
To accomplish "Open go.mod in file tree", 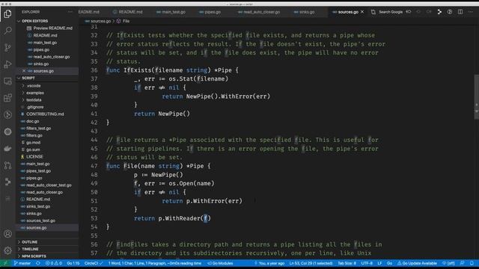I will 33,143.
